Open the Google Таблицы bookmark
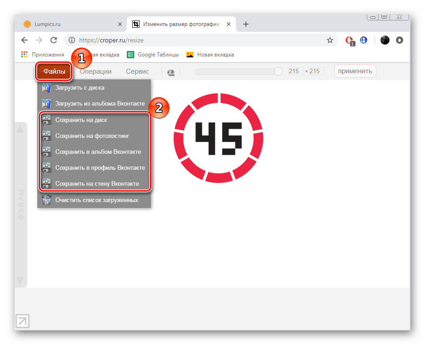 (153, 55)
